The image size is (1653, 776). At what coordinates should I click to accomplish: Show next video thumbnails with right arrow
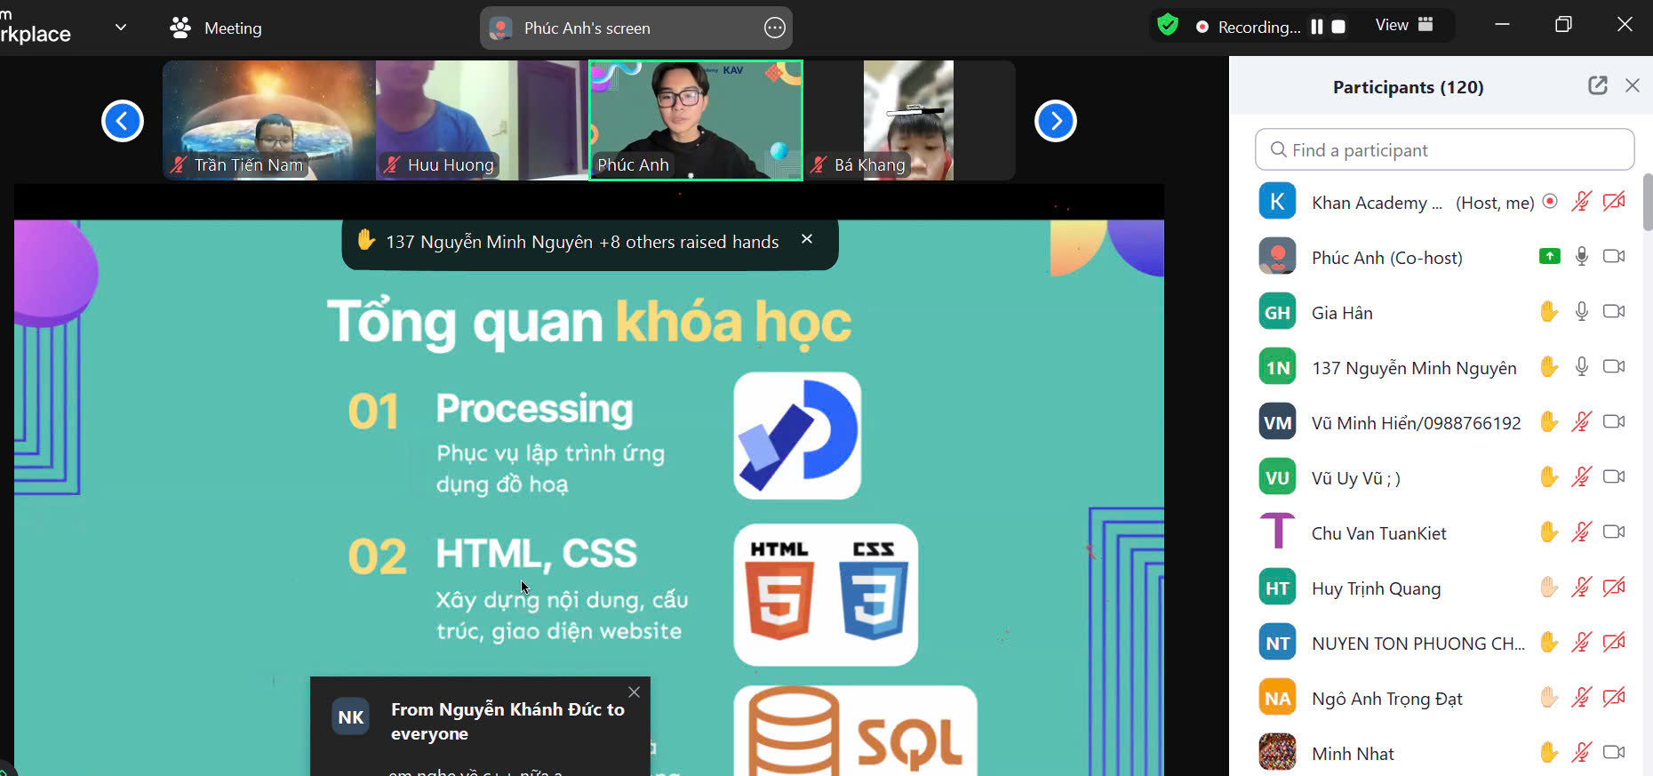(x=1055, y=121)
